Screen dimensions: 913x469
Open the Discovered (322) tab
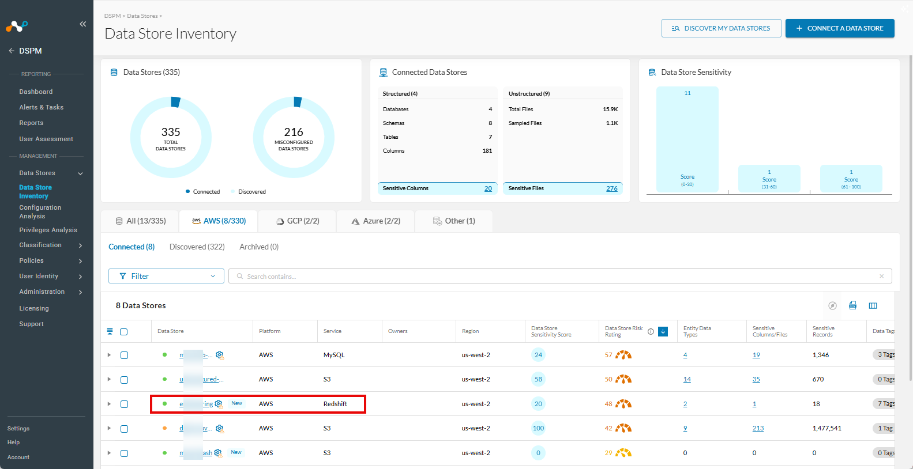197,247
